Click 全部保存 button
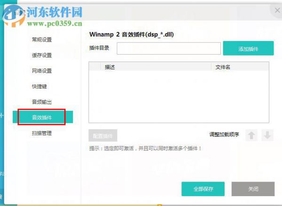The image size is (282, 206). click(203, 189)
